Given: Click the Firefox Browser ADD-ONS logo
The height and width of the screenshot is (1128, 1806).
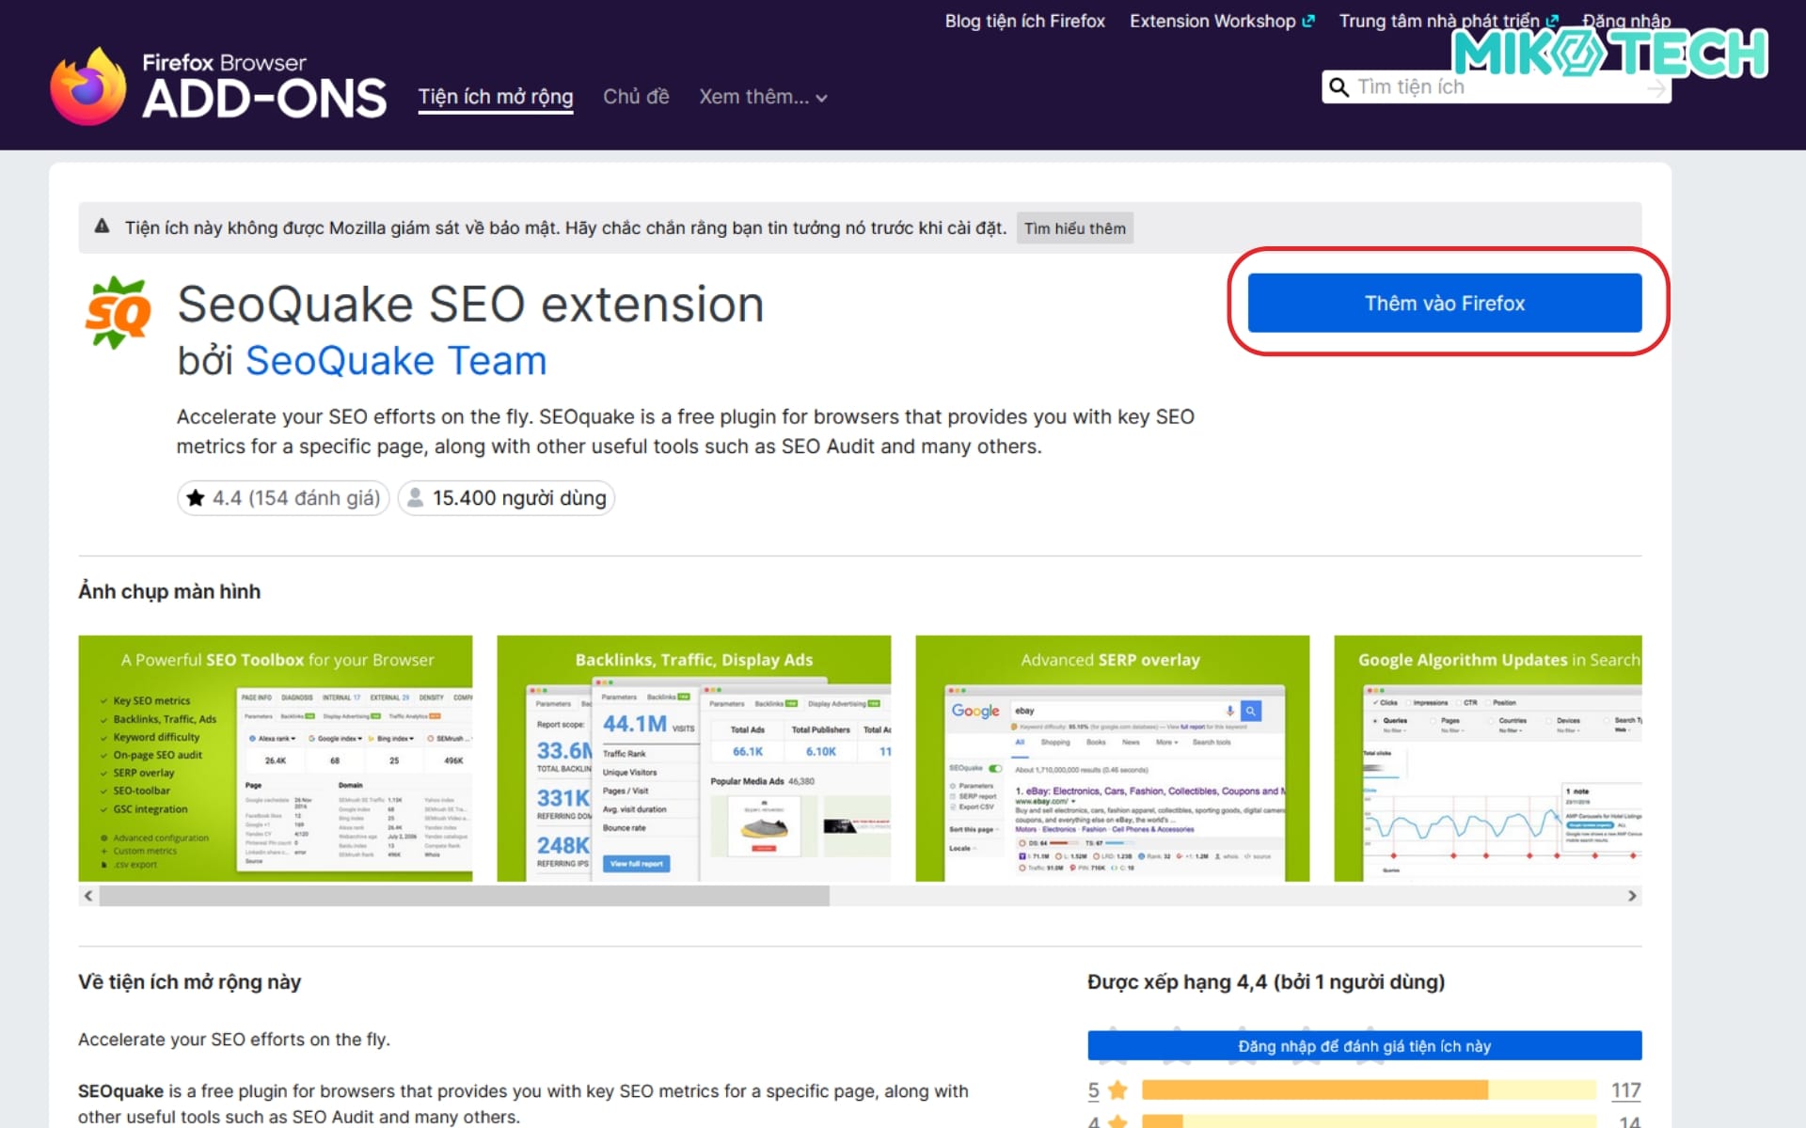Looking at the screenshot, I should (218, 85).
